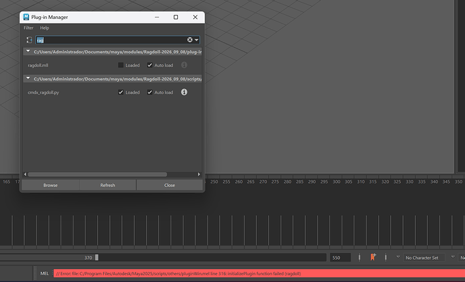Click the MEL command language label
Viewport: 465px width, 282px height.
[44, 273]
